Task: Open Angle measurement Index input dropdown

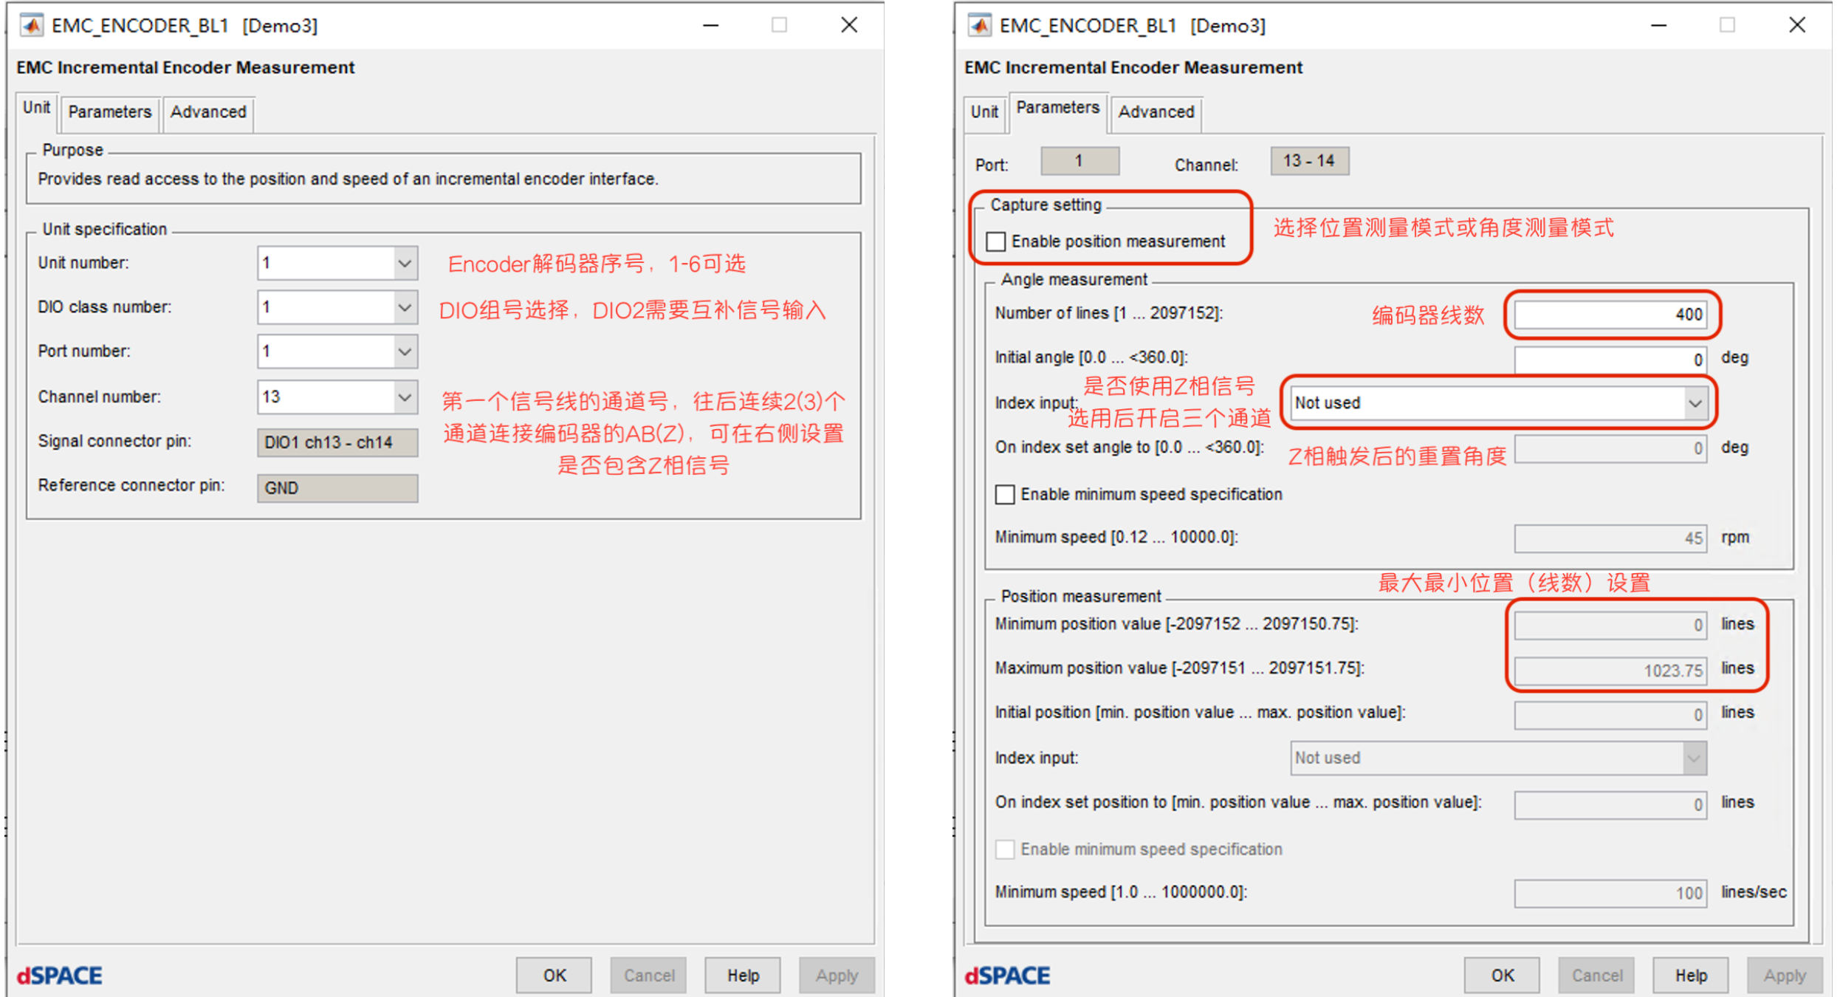Action: click(x=1695, y=403)
